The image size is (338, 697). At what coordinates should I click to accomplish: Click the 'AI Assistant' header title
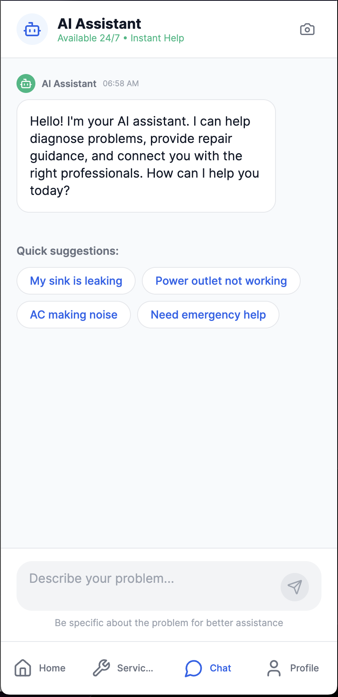[x=99, y=24]
